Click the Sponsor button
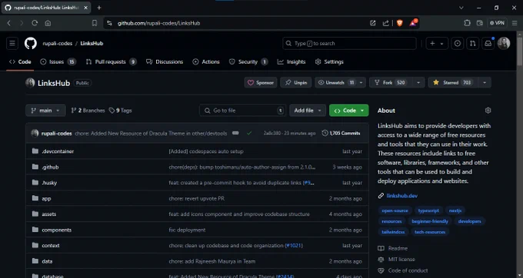Image resolution: width=523 pixels, height=278 pixels. (x=261, y=83)
